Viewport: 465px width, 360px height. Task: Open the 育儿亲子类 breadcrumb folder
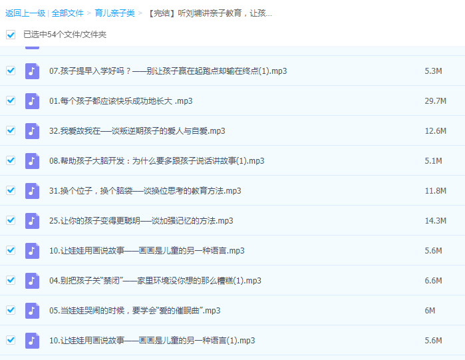click(114, 13)
